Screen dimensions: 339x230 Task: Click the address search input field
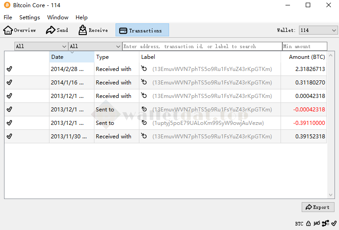202,46
